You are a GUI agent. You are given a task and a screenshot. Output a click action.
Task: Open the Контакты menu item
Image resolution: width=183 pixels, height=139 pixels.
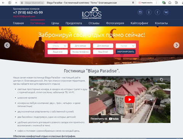(161, 23)
